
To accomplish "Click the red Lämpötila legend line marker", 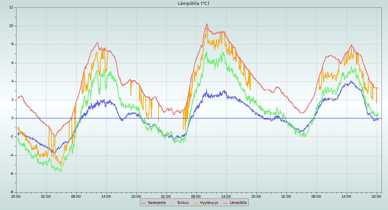I will 225,203.
